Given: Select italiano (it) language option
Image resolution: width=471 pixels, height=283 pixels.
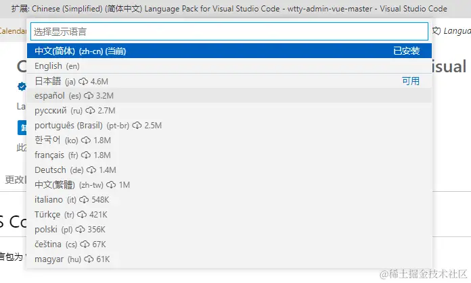Looking at the screenshot, I should click(x=229, y=200).
